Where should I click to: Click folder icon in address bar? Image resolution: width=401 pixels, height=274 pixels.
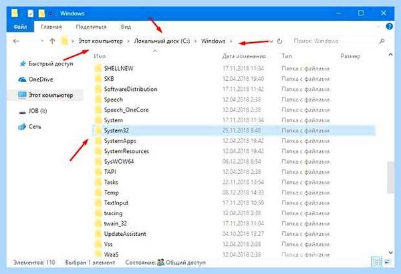tap(64, 41)
